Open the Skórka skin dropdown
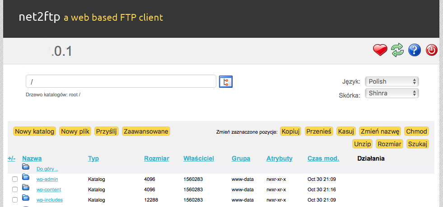443x207 pixels. click(392, 93)
